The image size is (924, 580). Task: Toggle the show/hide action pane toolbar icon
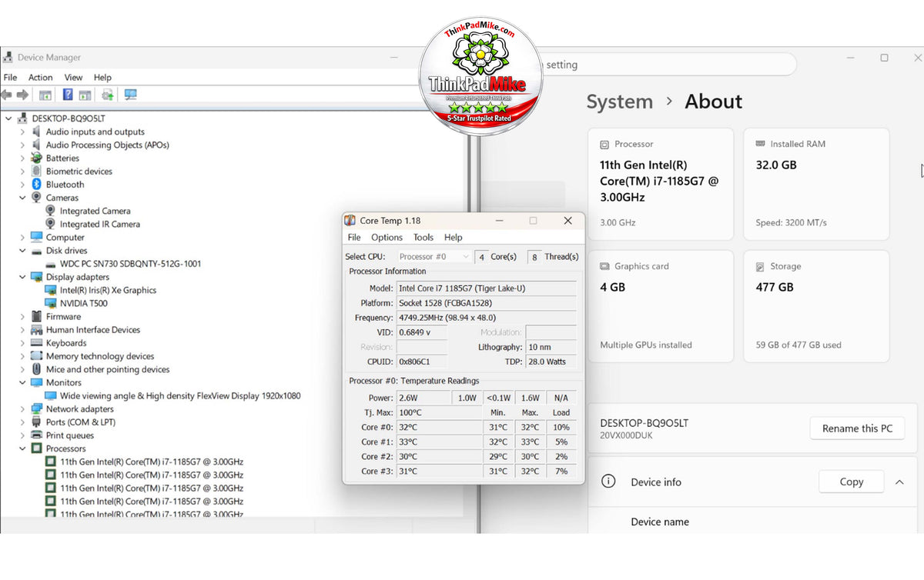click(85, 95)
